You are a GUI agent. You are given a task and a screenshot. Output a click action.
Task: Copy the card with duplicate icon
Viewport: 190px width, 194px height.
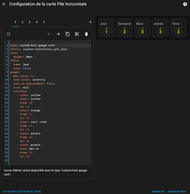(x=67, y=34)
